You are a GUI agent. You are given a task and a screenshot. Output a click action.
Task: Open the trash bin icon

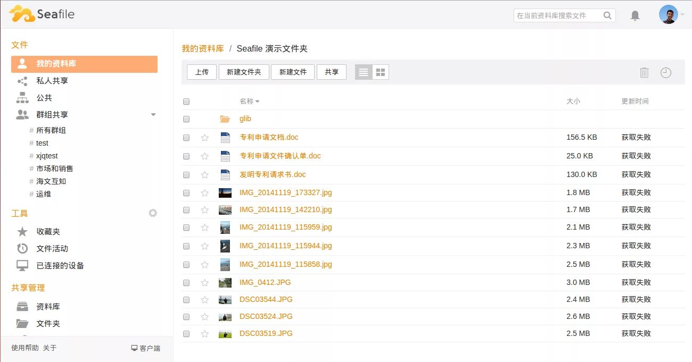pos(644,72)
